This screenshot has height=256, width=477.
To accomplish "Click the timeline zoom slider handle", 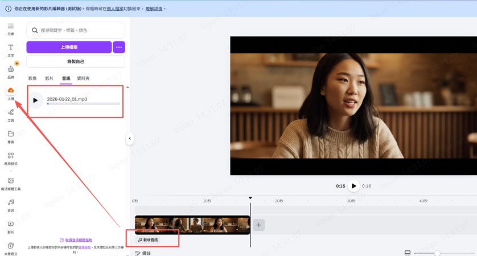I will pos(437,253).
